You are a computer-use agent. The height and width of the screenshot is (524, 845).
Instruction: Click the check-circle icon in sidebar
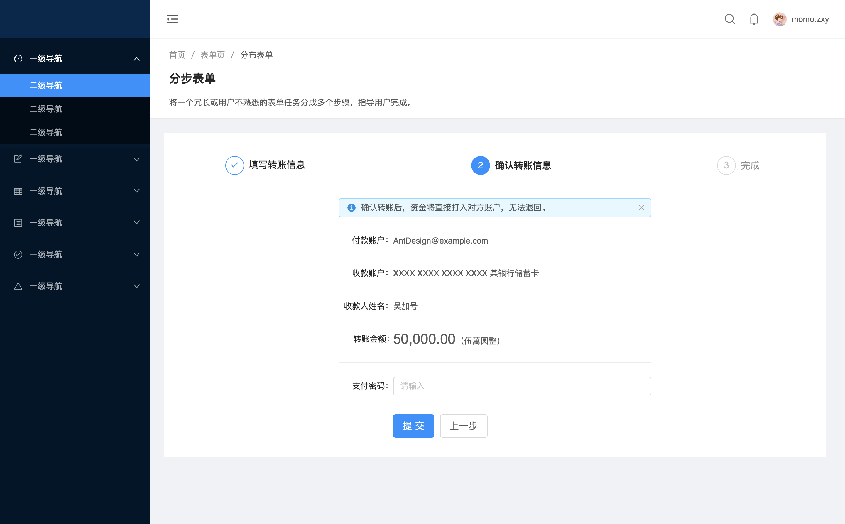(18, 254)
